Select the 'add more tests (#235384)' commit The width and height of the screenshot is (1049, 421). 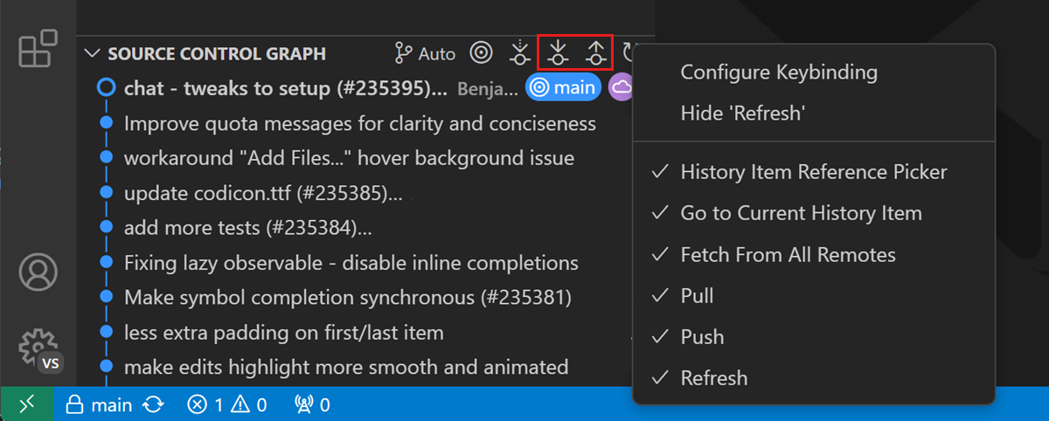click(x=247, y=227)
